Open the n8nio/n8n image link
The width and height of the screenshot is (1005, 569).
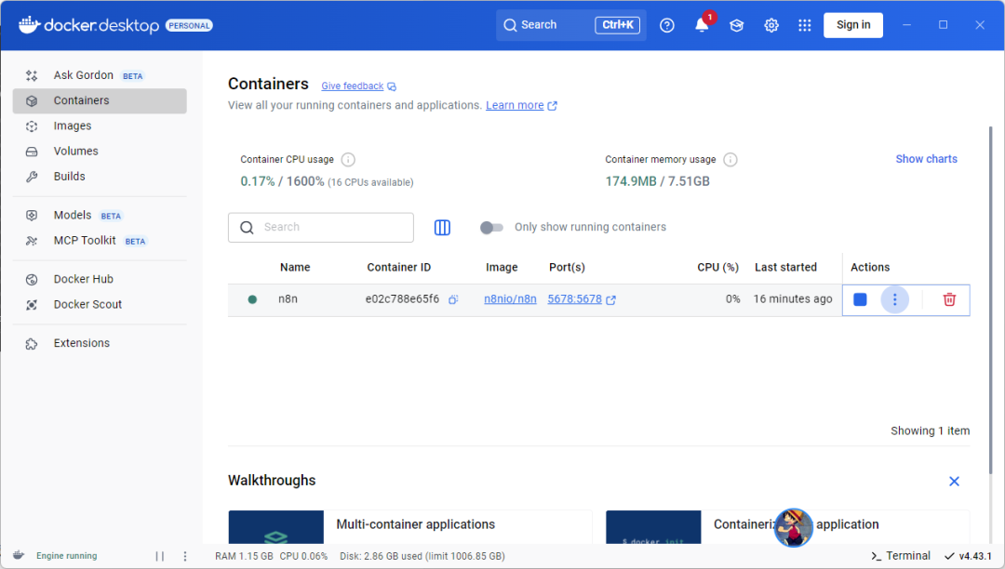click(x=510, y=298)
